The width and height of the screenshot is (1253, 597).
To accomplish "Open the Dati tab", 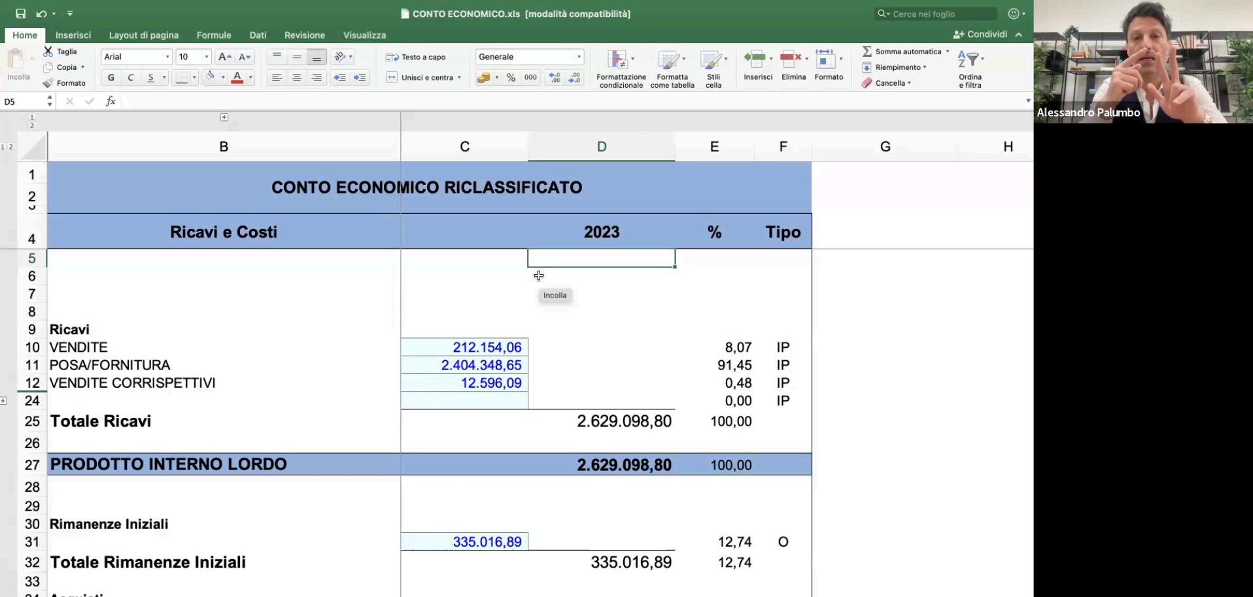I will [258, 35].
